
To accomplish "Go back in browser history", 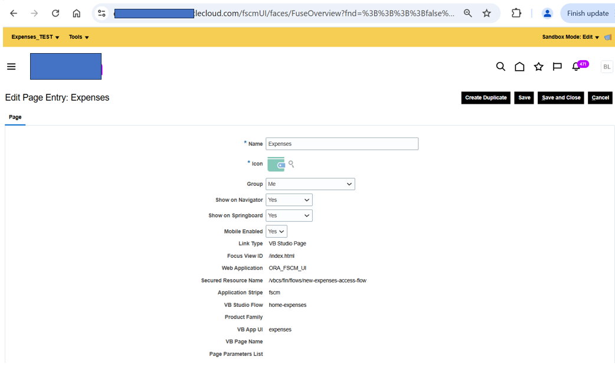I will 14,14.
